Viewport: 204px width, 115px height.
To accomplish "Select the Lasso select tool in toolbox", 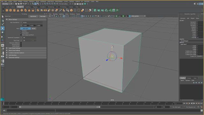I will tap(3, 20).
